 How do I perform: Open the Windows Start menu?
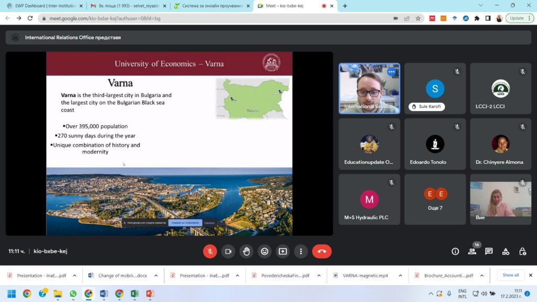tap(12, 294)
